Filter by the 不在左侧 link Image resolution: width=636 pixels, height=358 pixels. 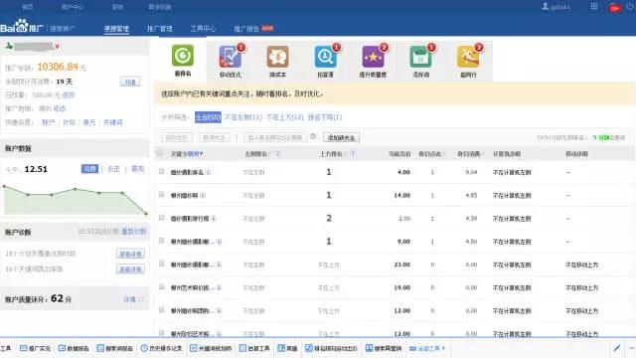tap(243, 117)
